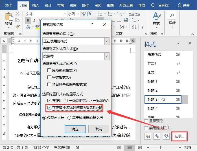Click 共享 share button

pyautogui.click(x=184, y=5)
